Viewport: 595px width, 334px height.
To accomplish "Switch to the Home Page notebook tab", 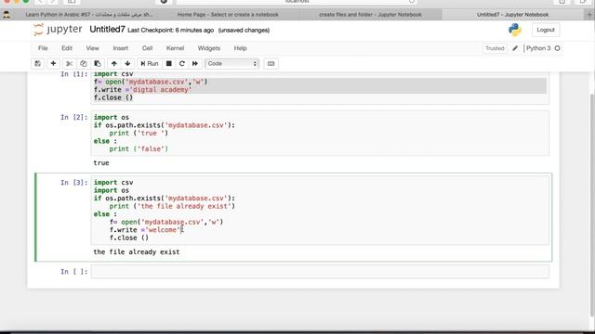I will click(228, 15).
